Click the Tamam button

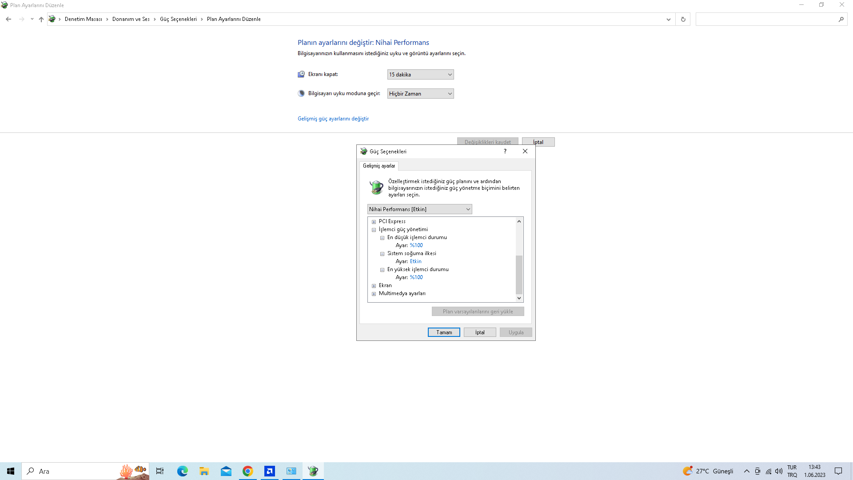pos(443,332)
